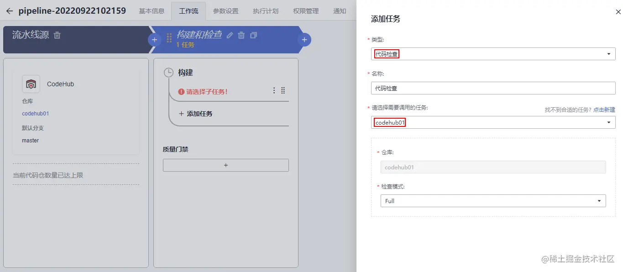Screen dimensions: 623x272
Task: Delete the 构建和检查 stage with trash icon
Action: (x=241, y=35)
